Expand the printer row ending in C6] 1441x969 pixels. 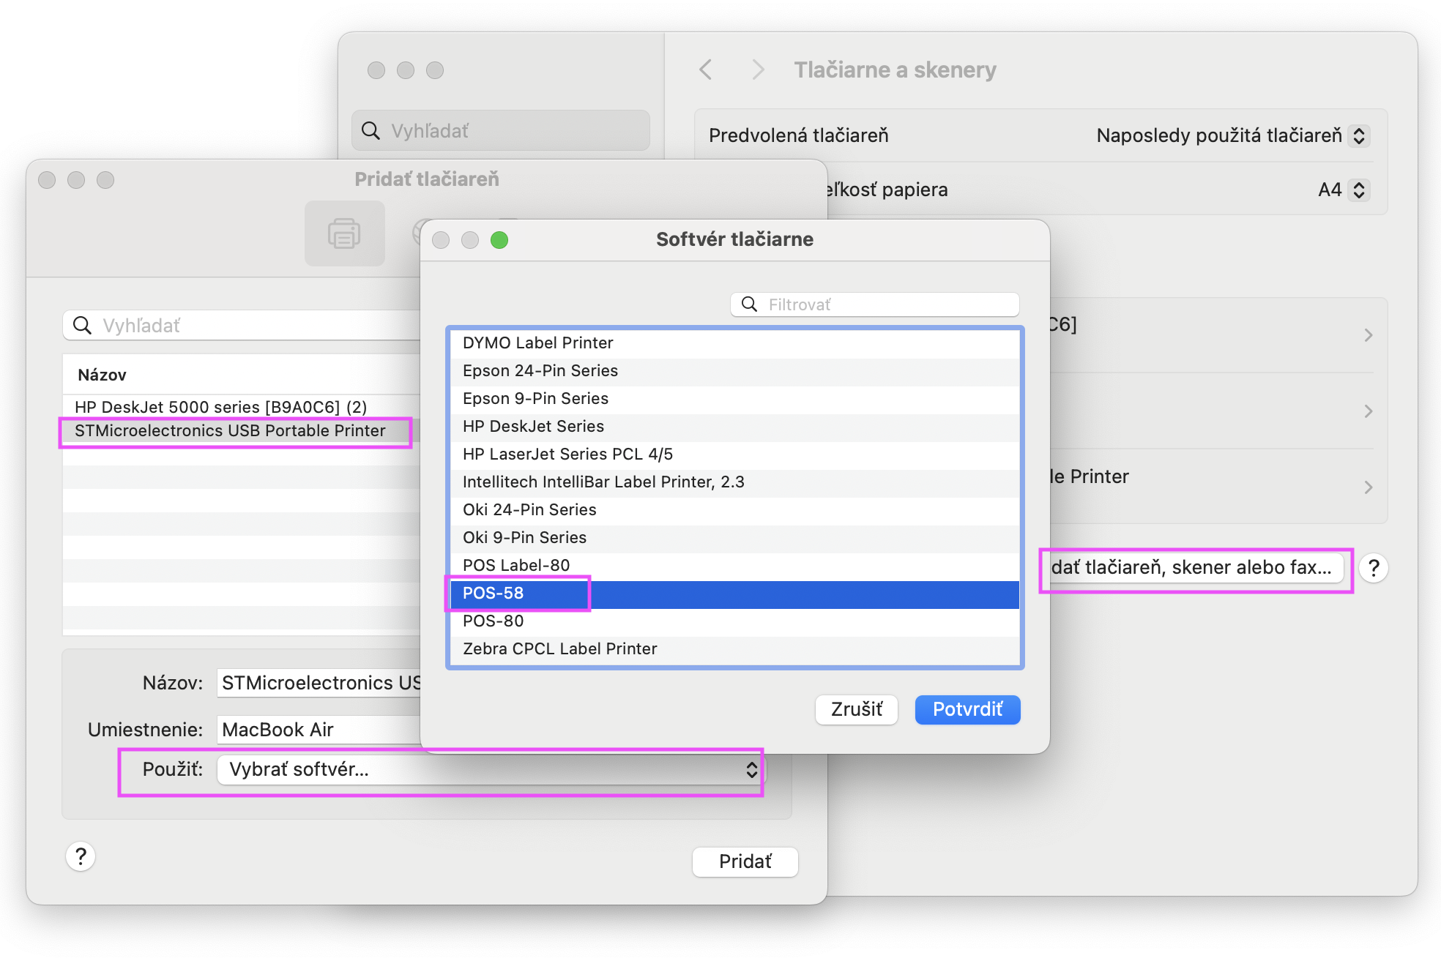tap(1368, 335)
